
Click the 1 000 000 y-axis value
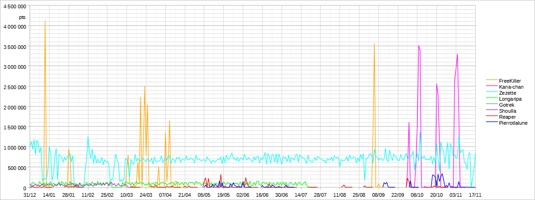(x=15, y=147)
